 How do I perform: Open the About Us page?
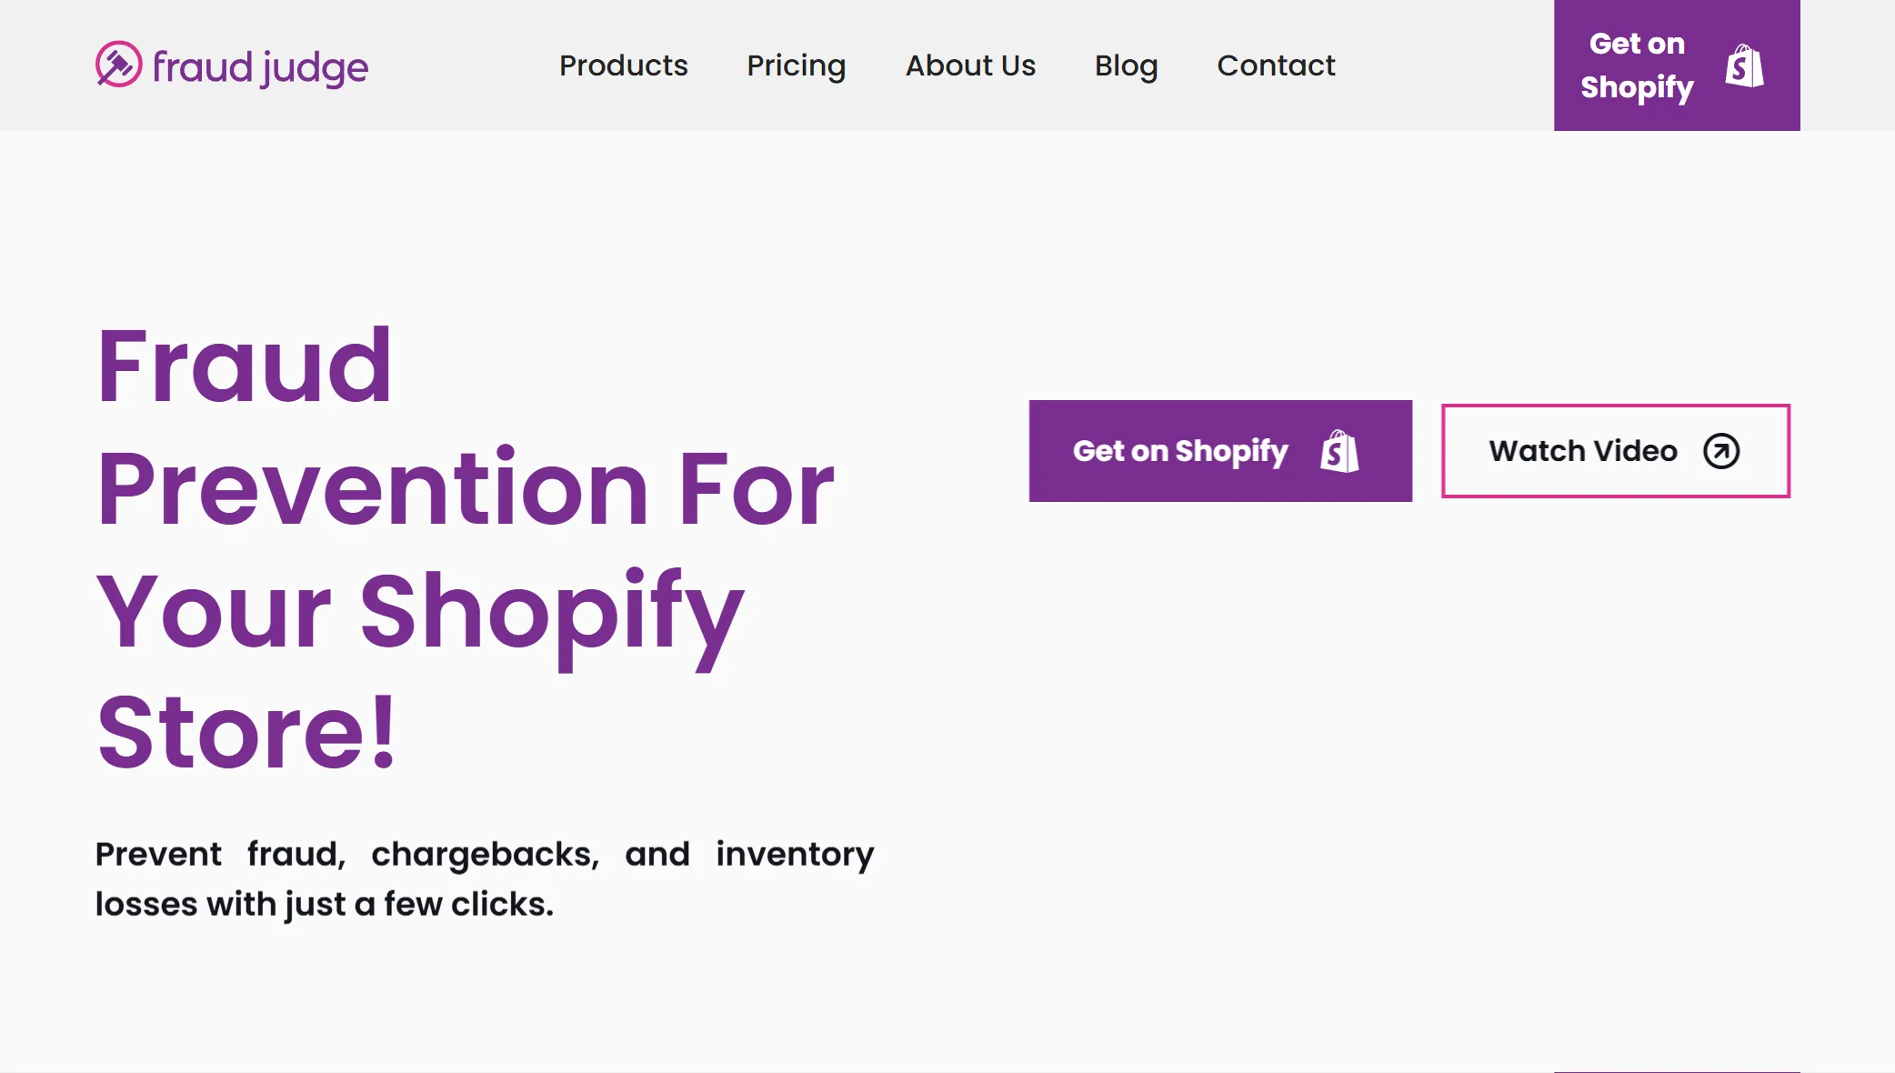click(x=970, y=65)
